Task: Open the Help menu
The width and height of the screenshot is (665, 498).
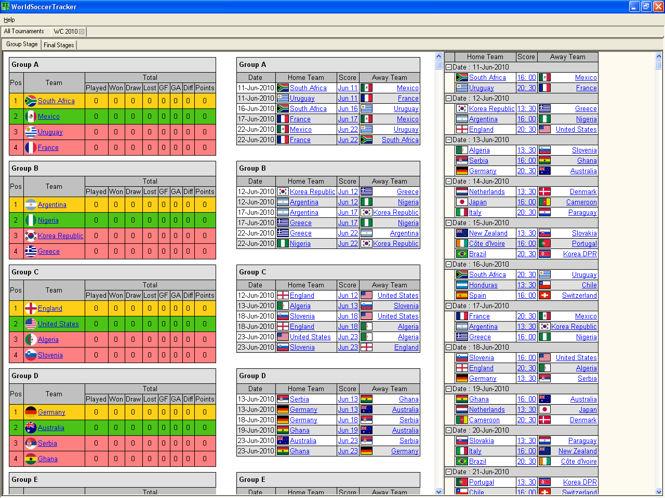Action: coord(9,20)
